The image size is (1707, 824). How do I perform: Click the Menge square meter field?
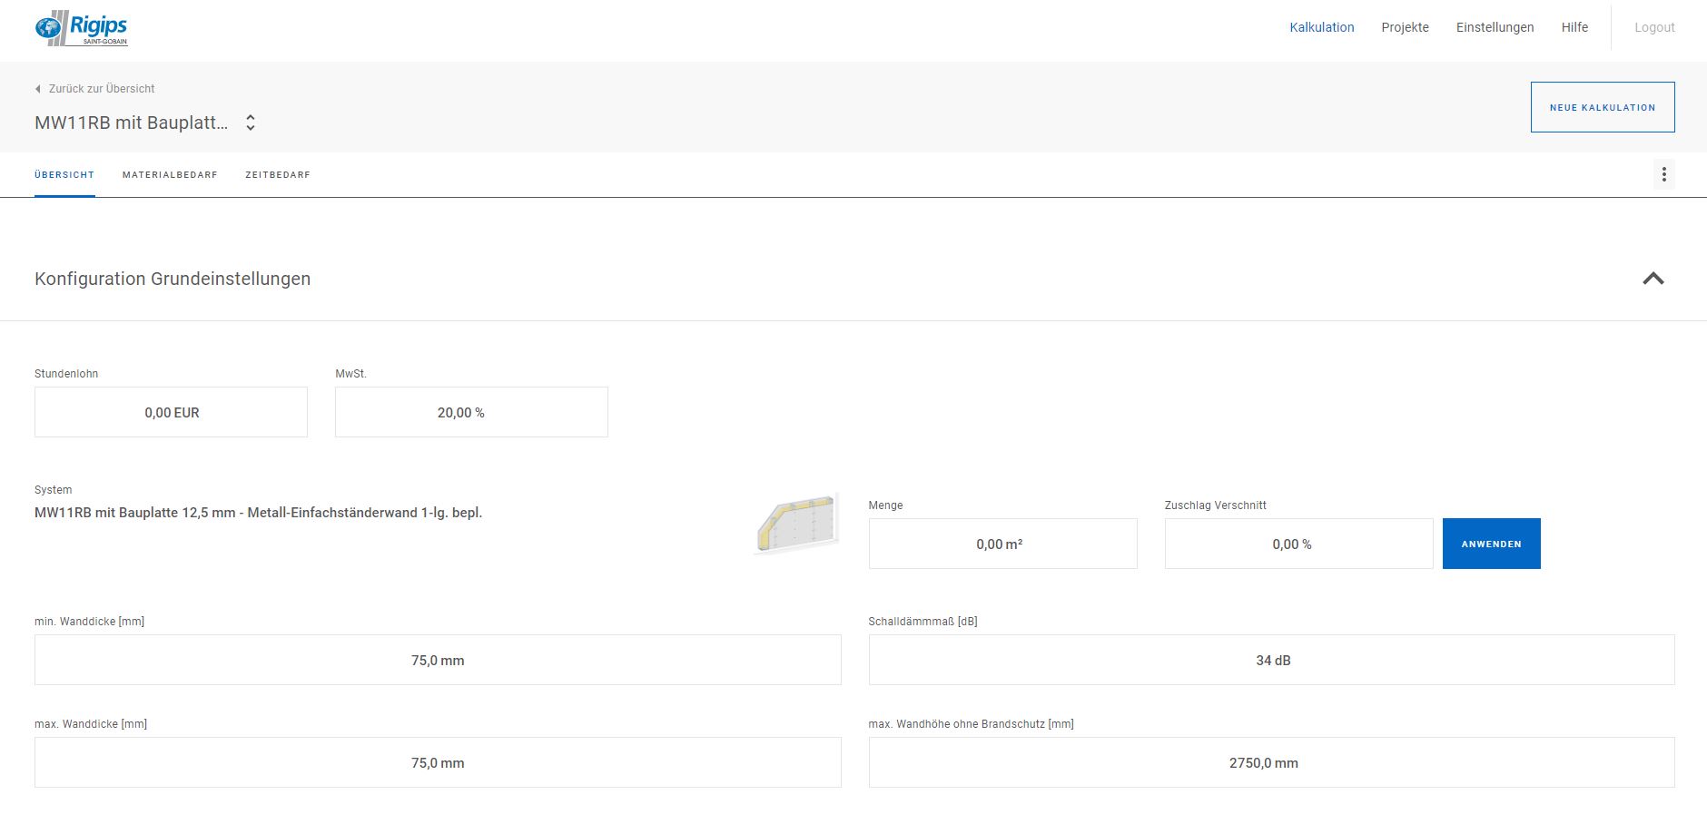pos(1002,544)
